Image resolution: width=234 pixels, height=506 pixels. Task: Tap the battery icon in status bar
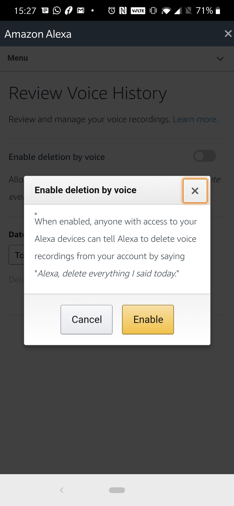coord(218,11)
